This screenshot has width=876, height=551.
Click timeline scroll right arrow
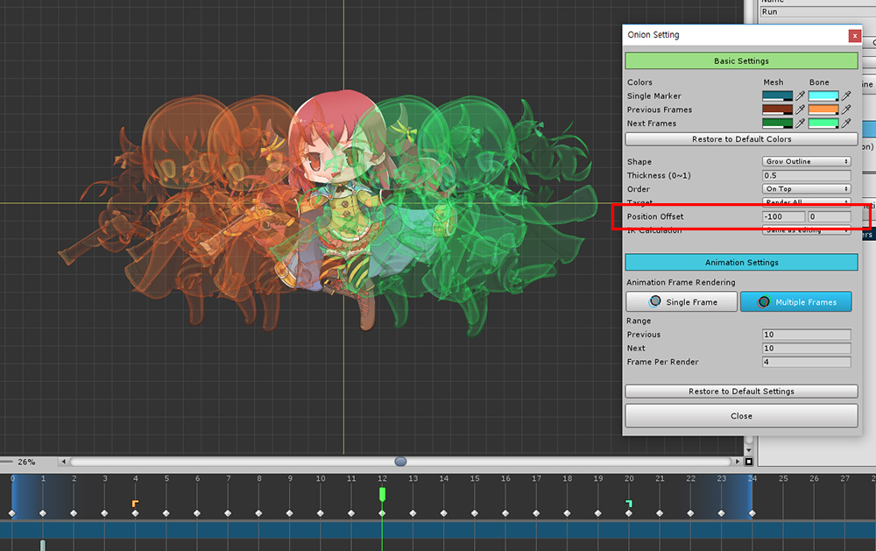[x=738, y=462]
